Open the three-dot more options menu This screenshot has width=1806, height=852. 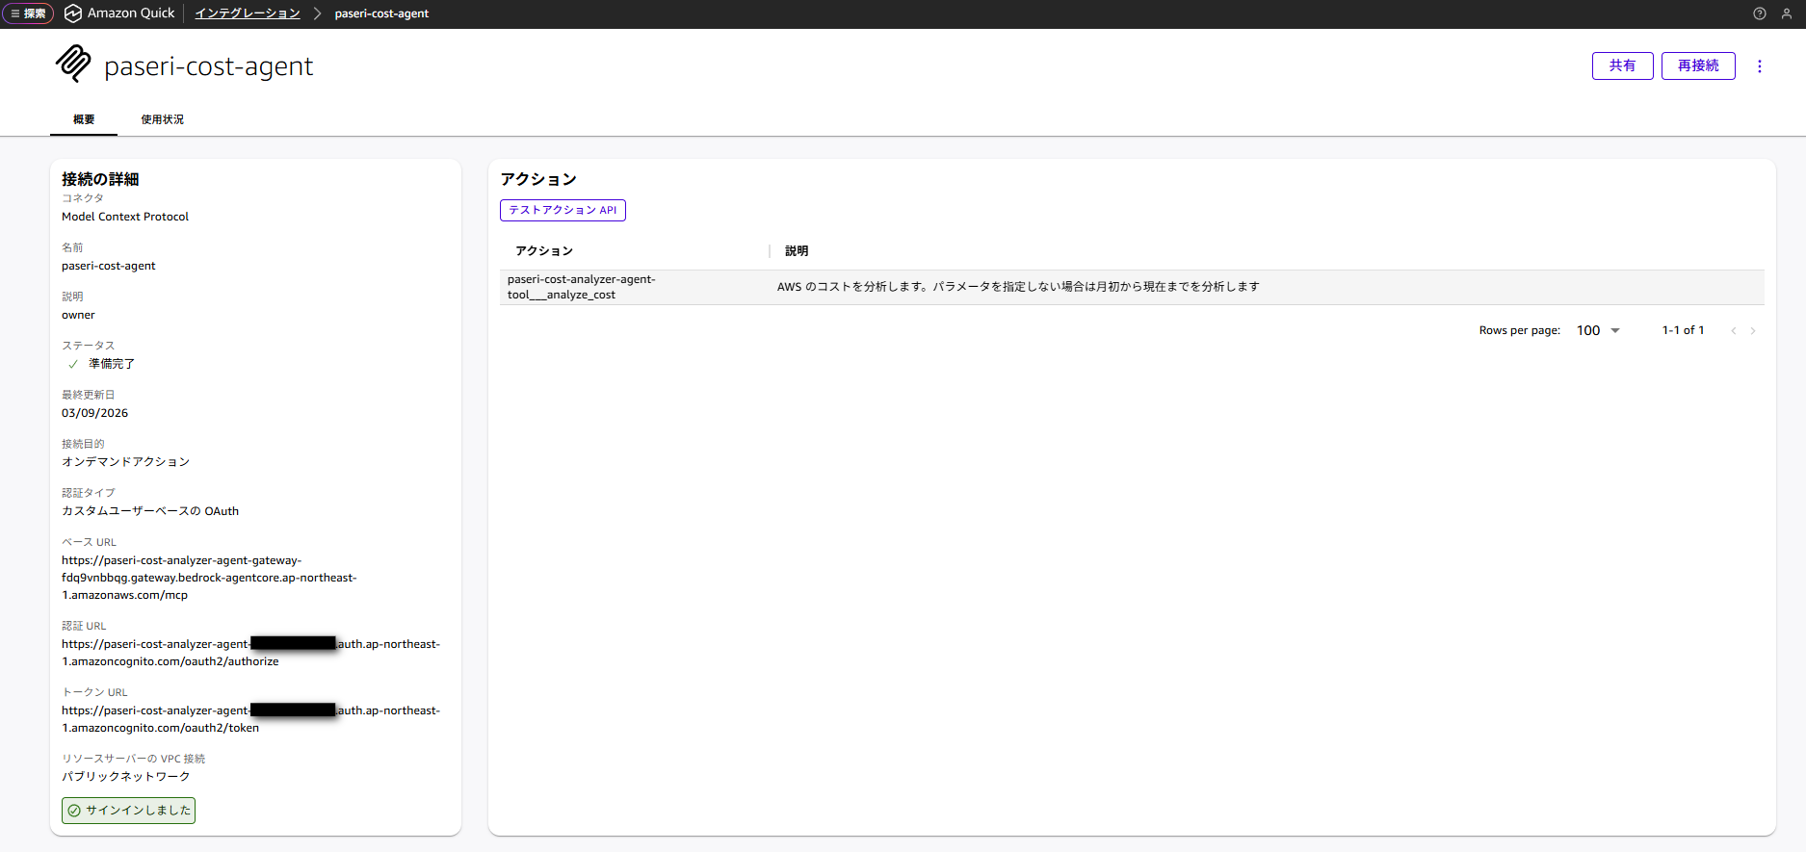(1760, 66)
